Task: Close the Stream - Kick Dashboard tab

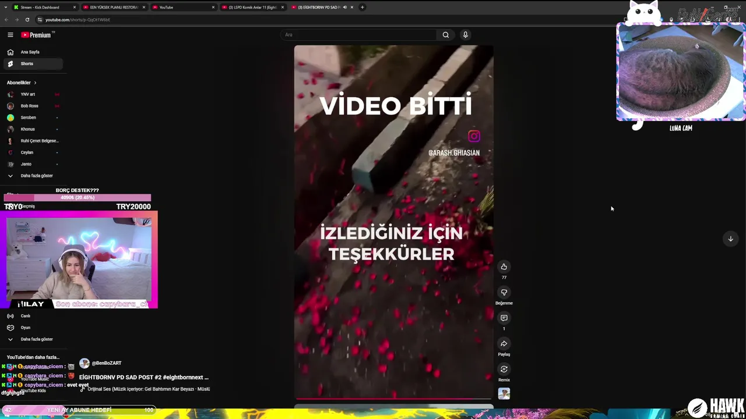Action: pyautogui.click(x=75, y=7)
